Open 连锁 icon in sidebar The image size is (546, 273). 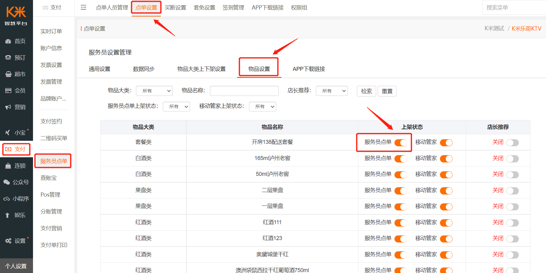pos(8,166)
